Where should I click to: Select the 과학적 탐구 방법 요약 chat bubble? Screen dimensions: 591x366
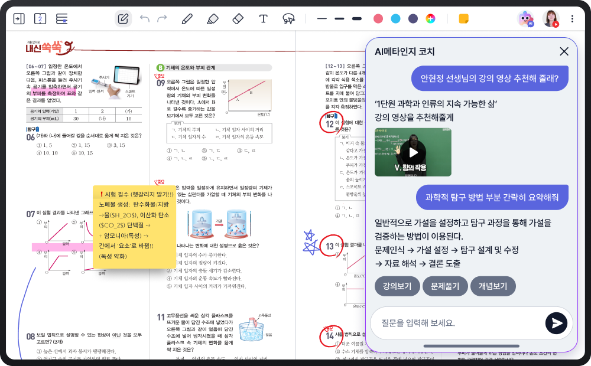point(492,197)
